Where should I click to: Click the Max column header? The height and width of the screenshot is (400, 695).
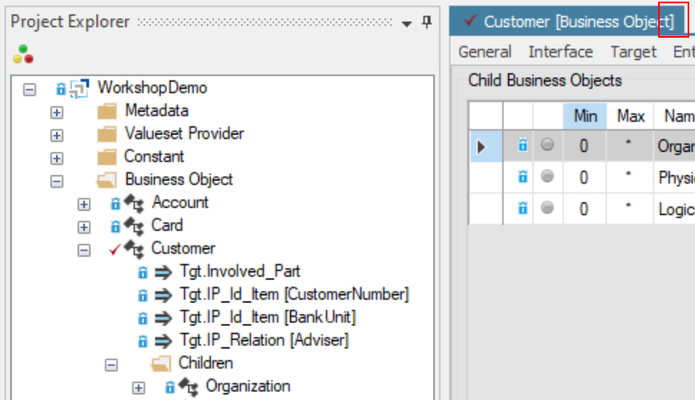[x=630, y=116]
